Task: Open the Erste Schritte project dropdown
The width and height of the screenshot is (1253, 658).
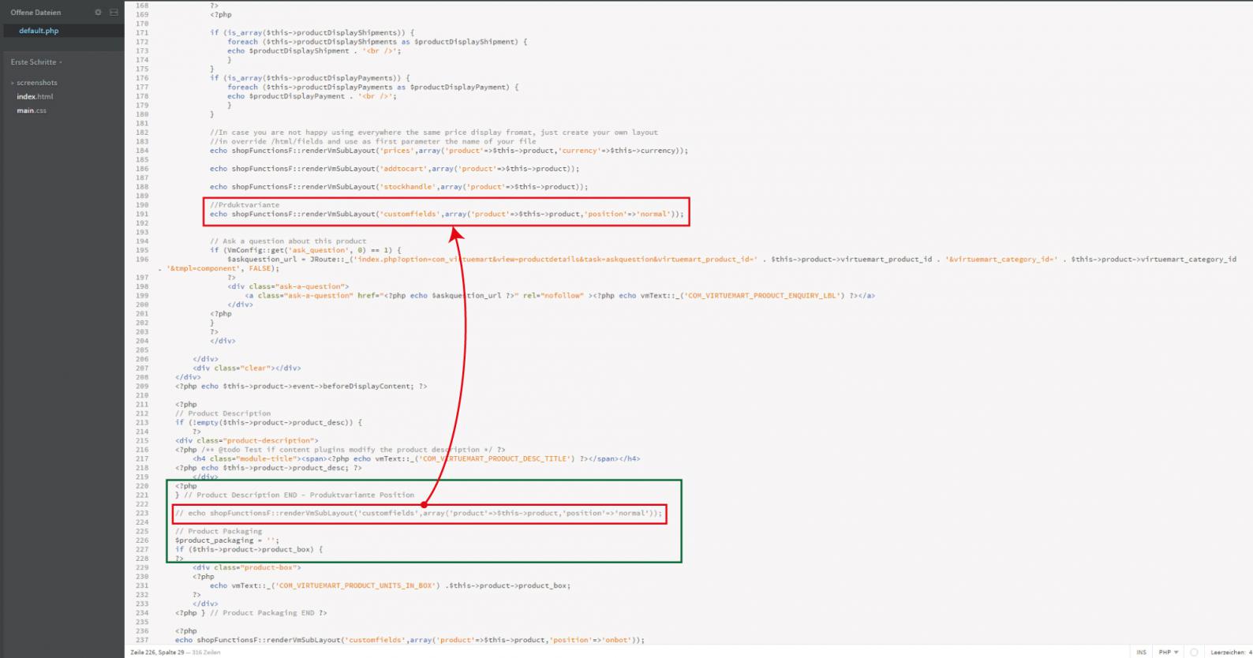Action: [36, 62]
